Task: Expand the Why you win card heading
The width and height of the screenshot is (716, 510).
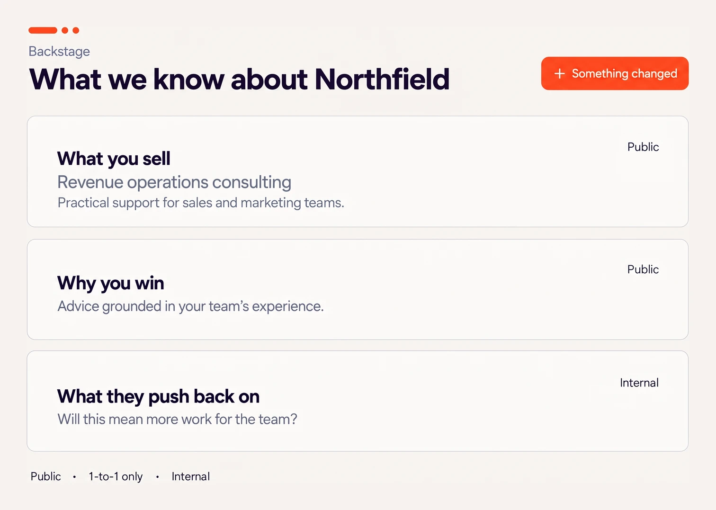Action: [x=111, y=283]
